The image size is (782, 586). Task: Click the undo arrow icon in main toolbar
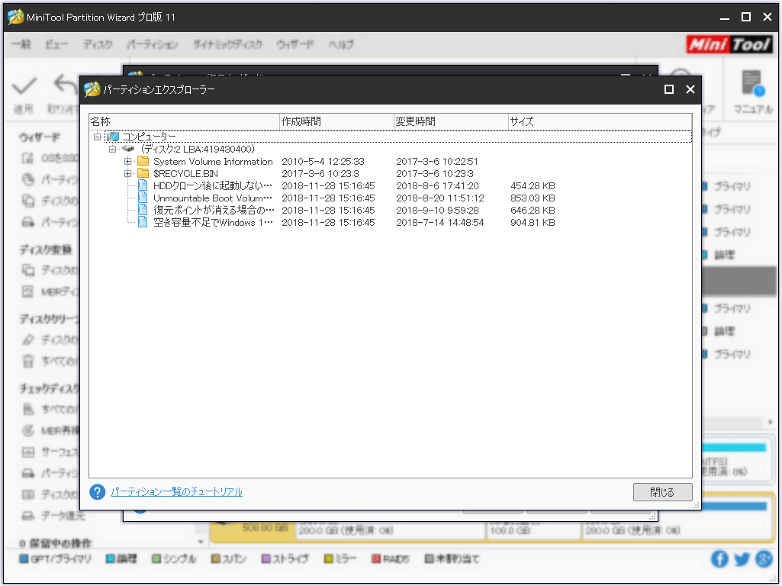65,85
